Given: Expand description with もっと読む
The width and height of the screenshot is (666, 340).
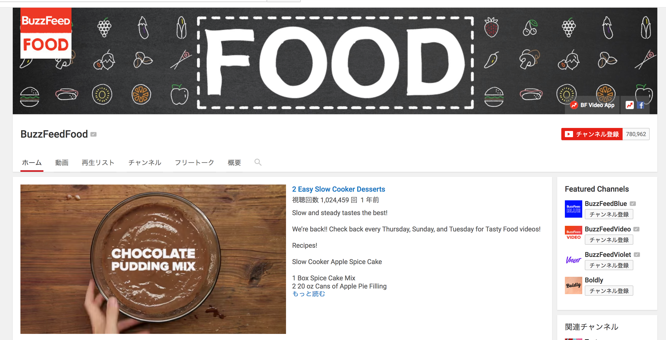Looking at the screenshot, I should [x=308, y=294].
